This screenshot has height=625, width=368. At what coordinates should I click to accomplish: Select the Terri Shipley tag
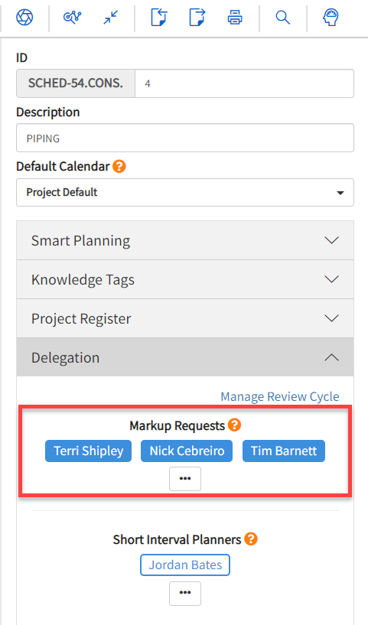(x=88, y=451)
